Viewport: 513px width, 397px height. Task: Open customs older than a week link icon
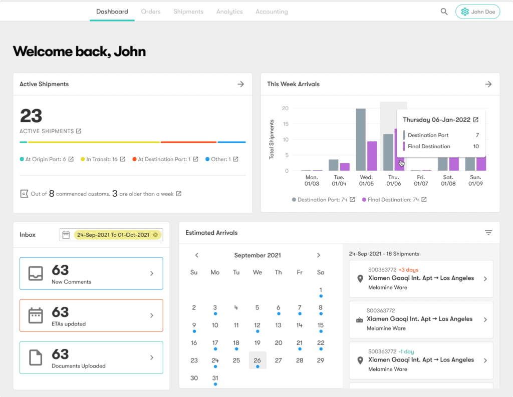179,194
